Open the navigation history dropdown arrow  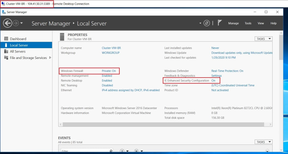(22, 23)
